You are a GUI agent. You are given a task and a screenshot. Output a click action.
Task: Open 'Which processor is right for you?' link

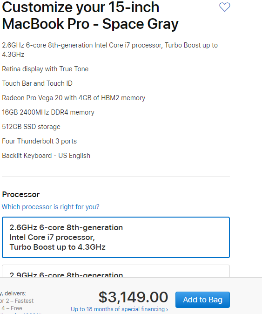coord(51,207)
